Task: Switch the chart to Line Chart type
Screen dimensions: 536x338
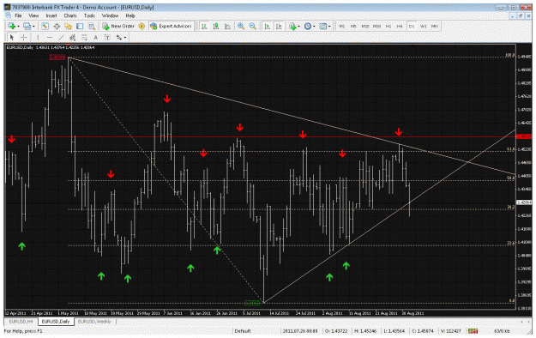Action: (x=227, y=26)
